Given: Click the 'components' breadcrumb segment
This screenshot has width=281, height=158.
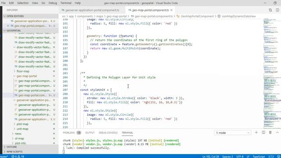Looking at the screenshot, I should (x=85, y=16).
